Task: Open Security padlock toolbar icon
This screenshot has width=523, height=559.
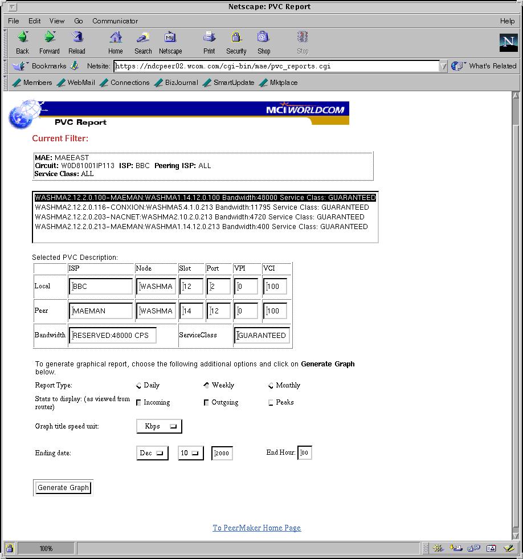Action: [x=236, y=36]
